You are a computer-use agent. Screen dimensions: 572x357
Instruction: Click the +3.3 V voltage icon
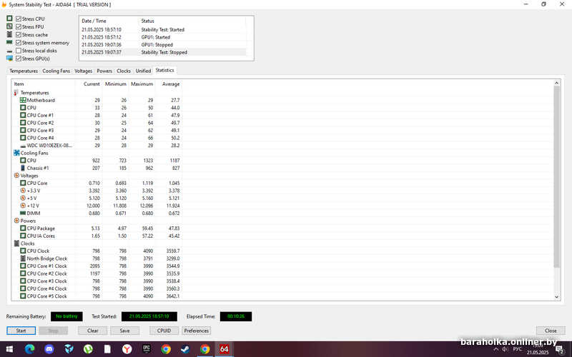click(23, 191)
